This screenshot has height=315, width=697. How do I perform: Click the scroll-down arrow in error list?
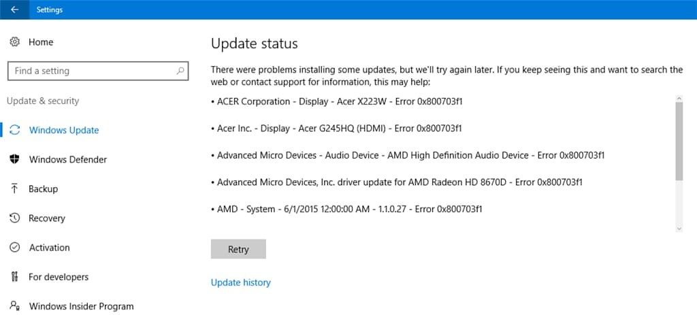[x=679, y=229]
